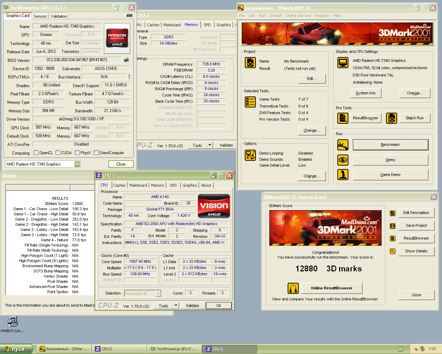Enable the OpenCL checkbox
The image size is (442, 354).
[36, 153]
